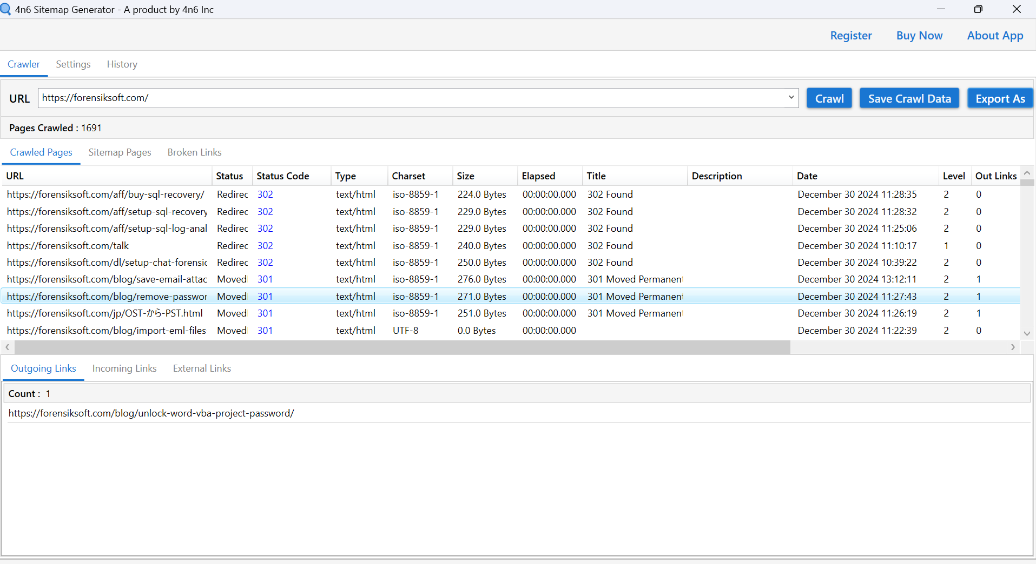Click the UTF-8 charset cell

(406, 331)
